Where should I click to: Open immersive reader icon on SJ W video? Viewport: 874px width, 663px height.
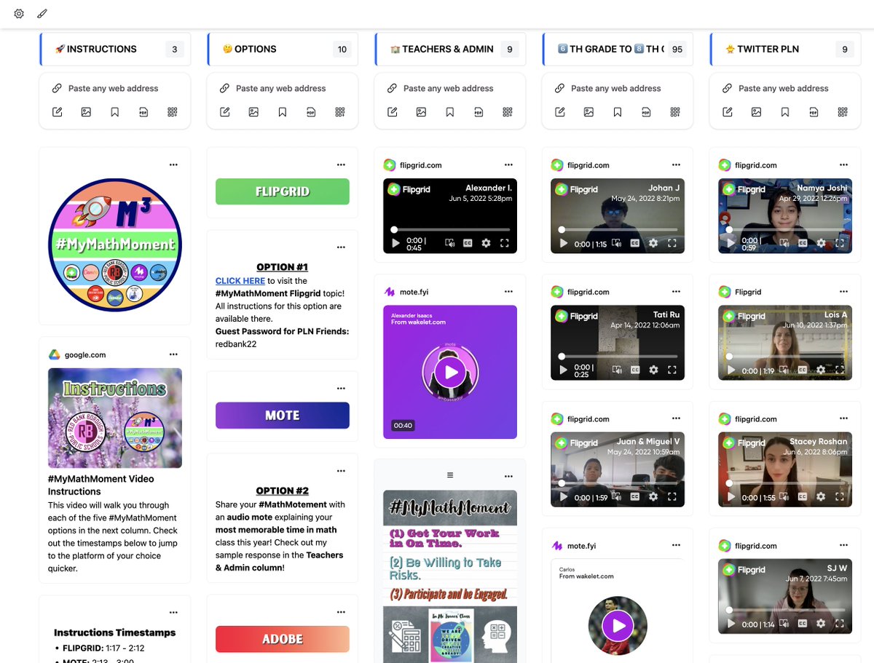coord(784,624)
